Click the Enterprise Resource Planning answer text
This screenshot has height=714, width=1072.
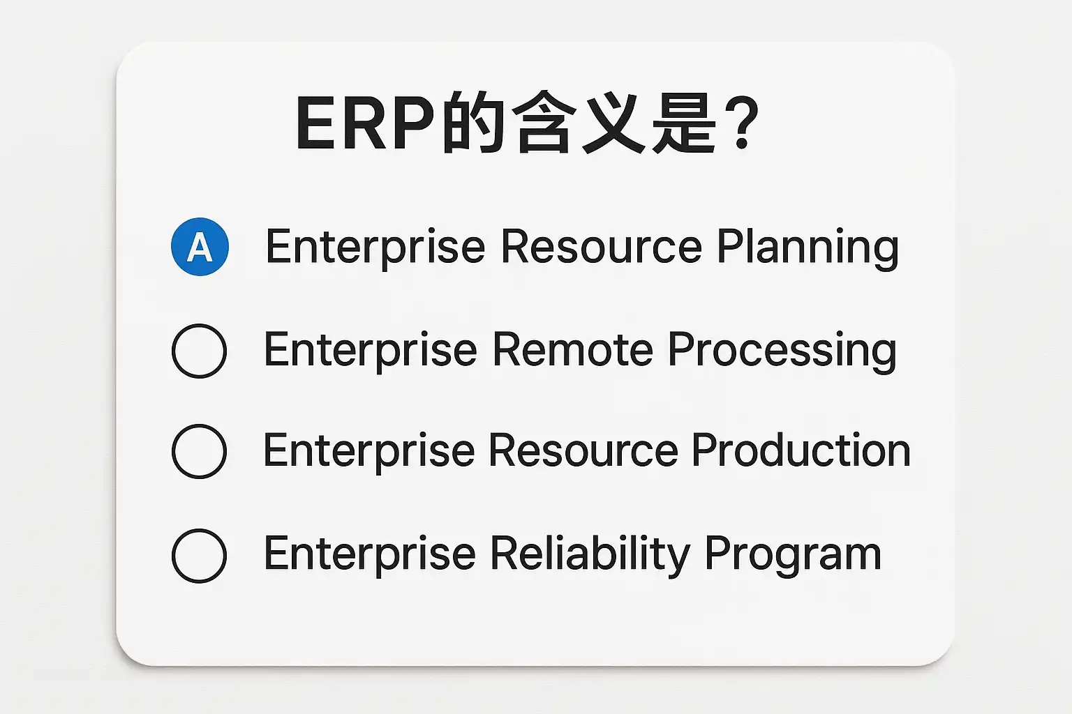click(581, 247)
